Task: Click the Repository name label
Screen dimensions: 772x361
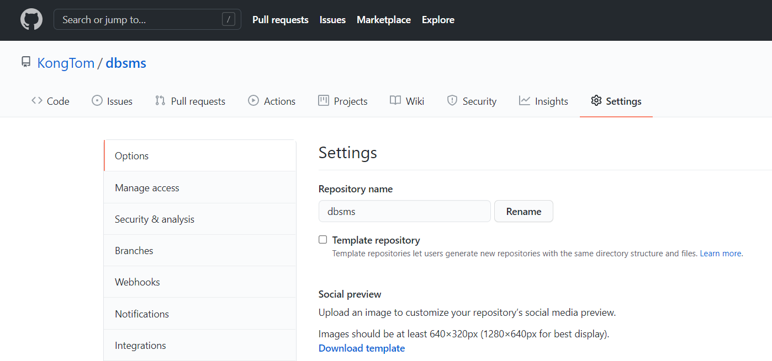Action: (356, 188)
